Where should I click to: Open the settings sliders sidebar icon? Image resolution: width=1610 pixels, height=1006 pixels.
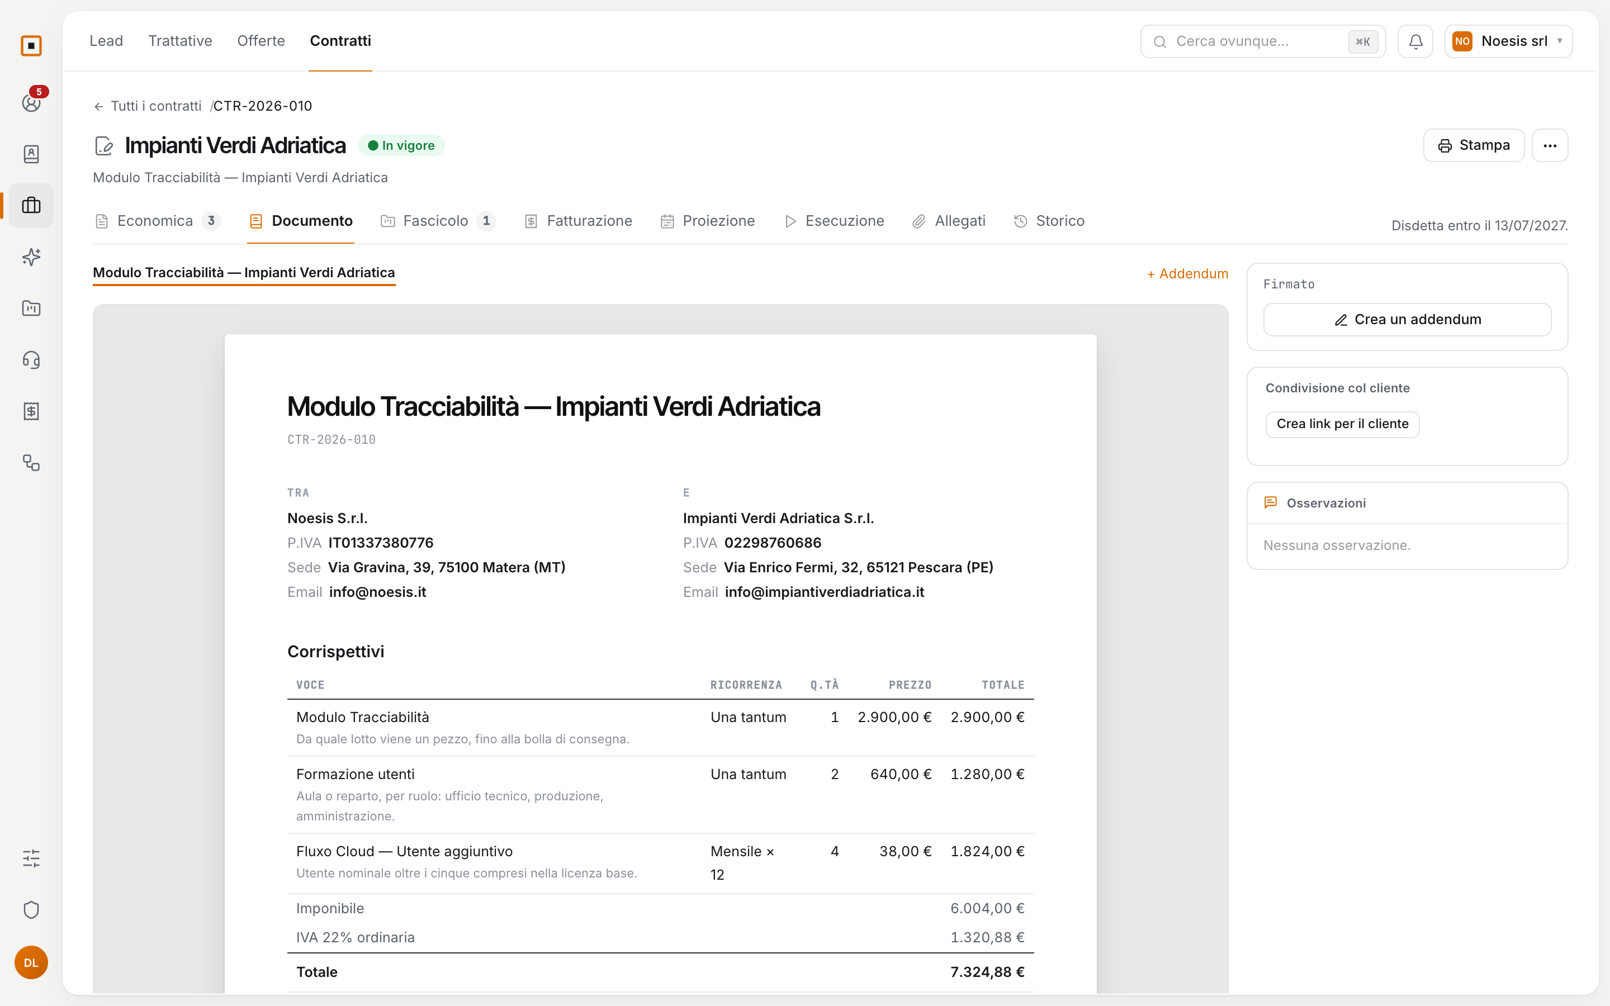31,858
